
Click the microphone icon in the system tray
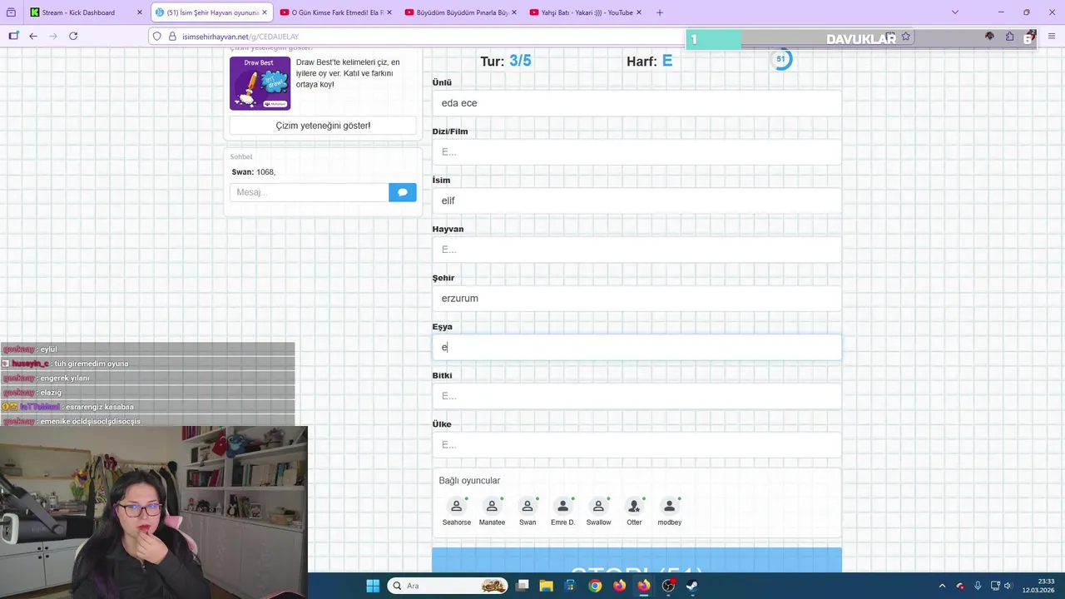click(x=978, y=586)
